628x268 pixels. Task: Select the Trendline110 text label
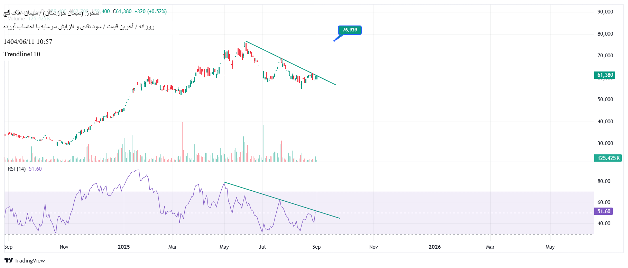point(22,54)
